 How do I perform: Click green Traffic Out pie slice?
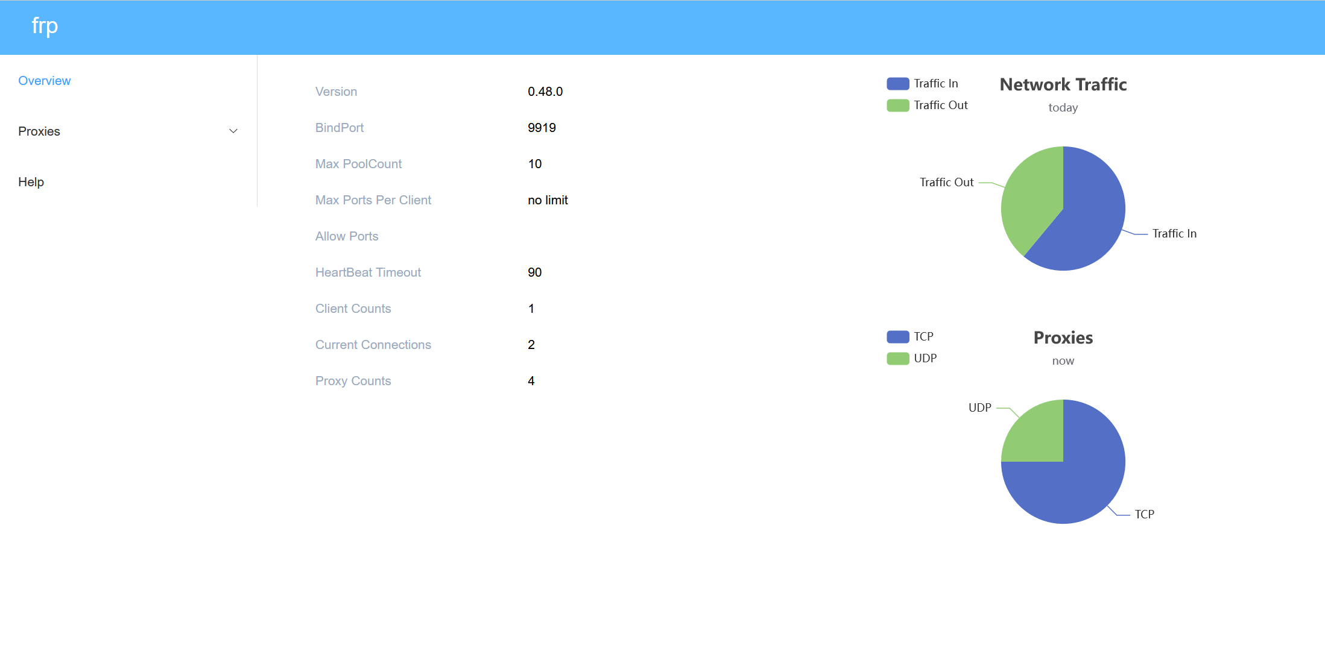click(1031, 193)
